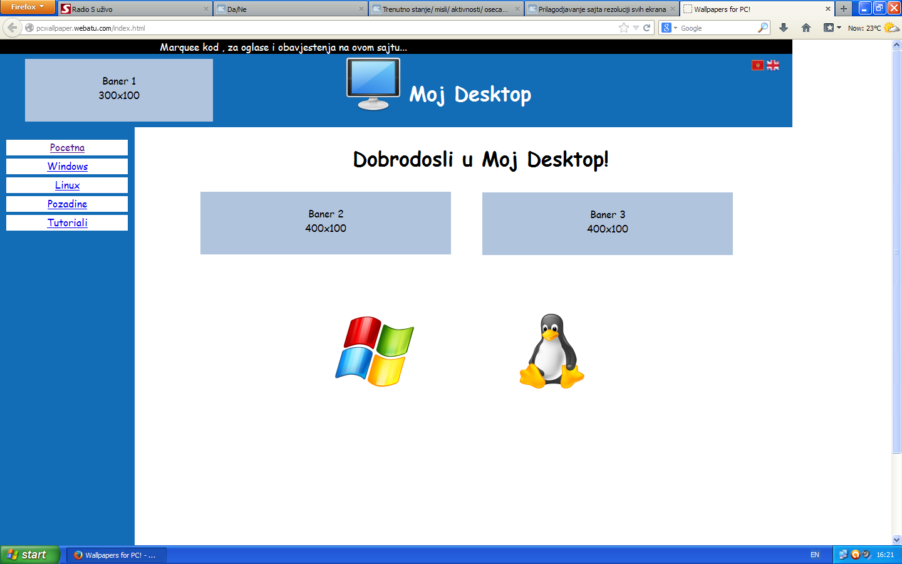
Task: Click the Dobrodosli u Moj Desktop! heading
Action: [480, 160]
